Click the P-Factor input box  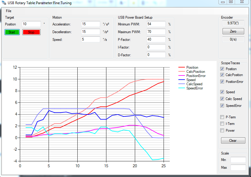(x=156, y=39)
